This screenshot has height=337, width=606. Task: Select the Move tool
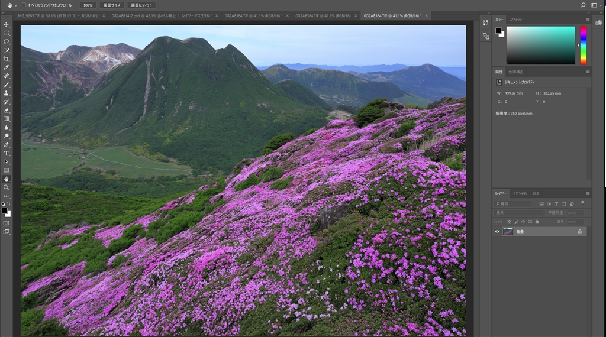click(7, 24)
